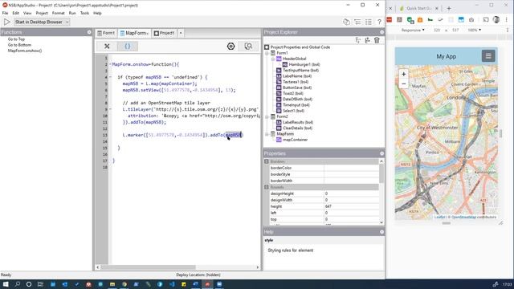Image resolution: width=514 pixels, height=289 pixels.
Task: Switch to the Project1 editor tab
Action: [164, 33]
